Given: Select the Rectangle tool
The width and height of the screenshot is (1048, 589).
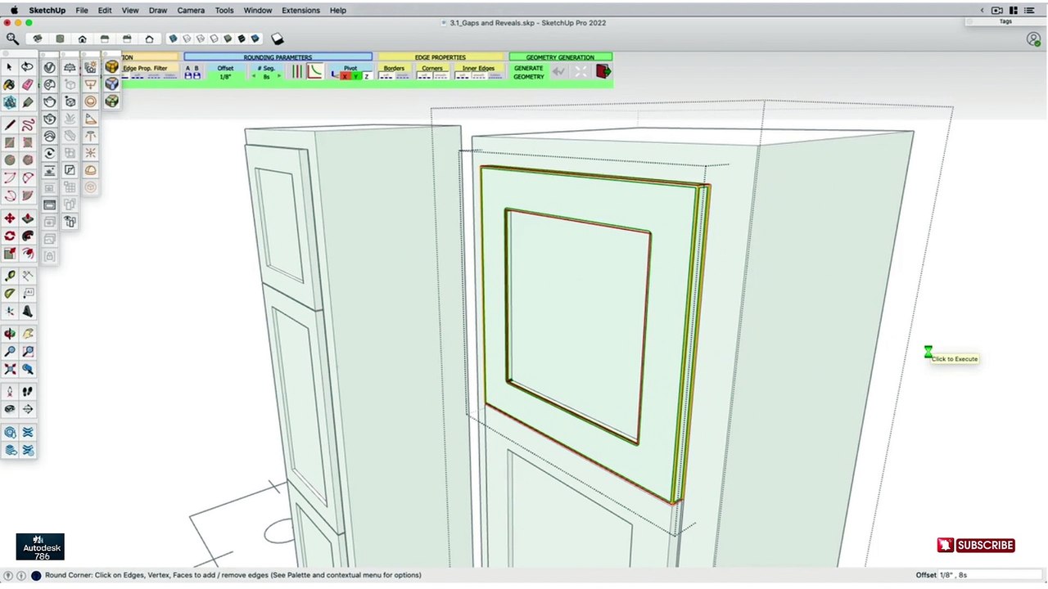Looking at the screenshot, I should (9, 142).
